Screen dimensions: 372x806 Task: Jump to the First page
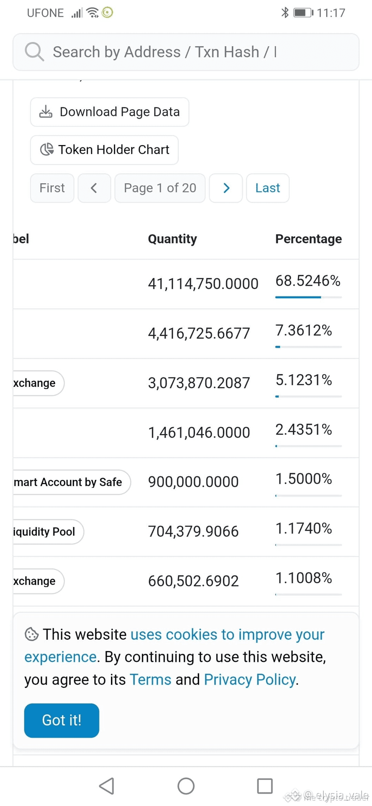pyautogui.click(x=52, y=188)
